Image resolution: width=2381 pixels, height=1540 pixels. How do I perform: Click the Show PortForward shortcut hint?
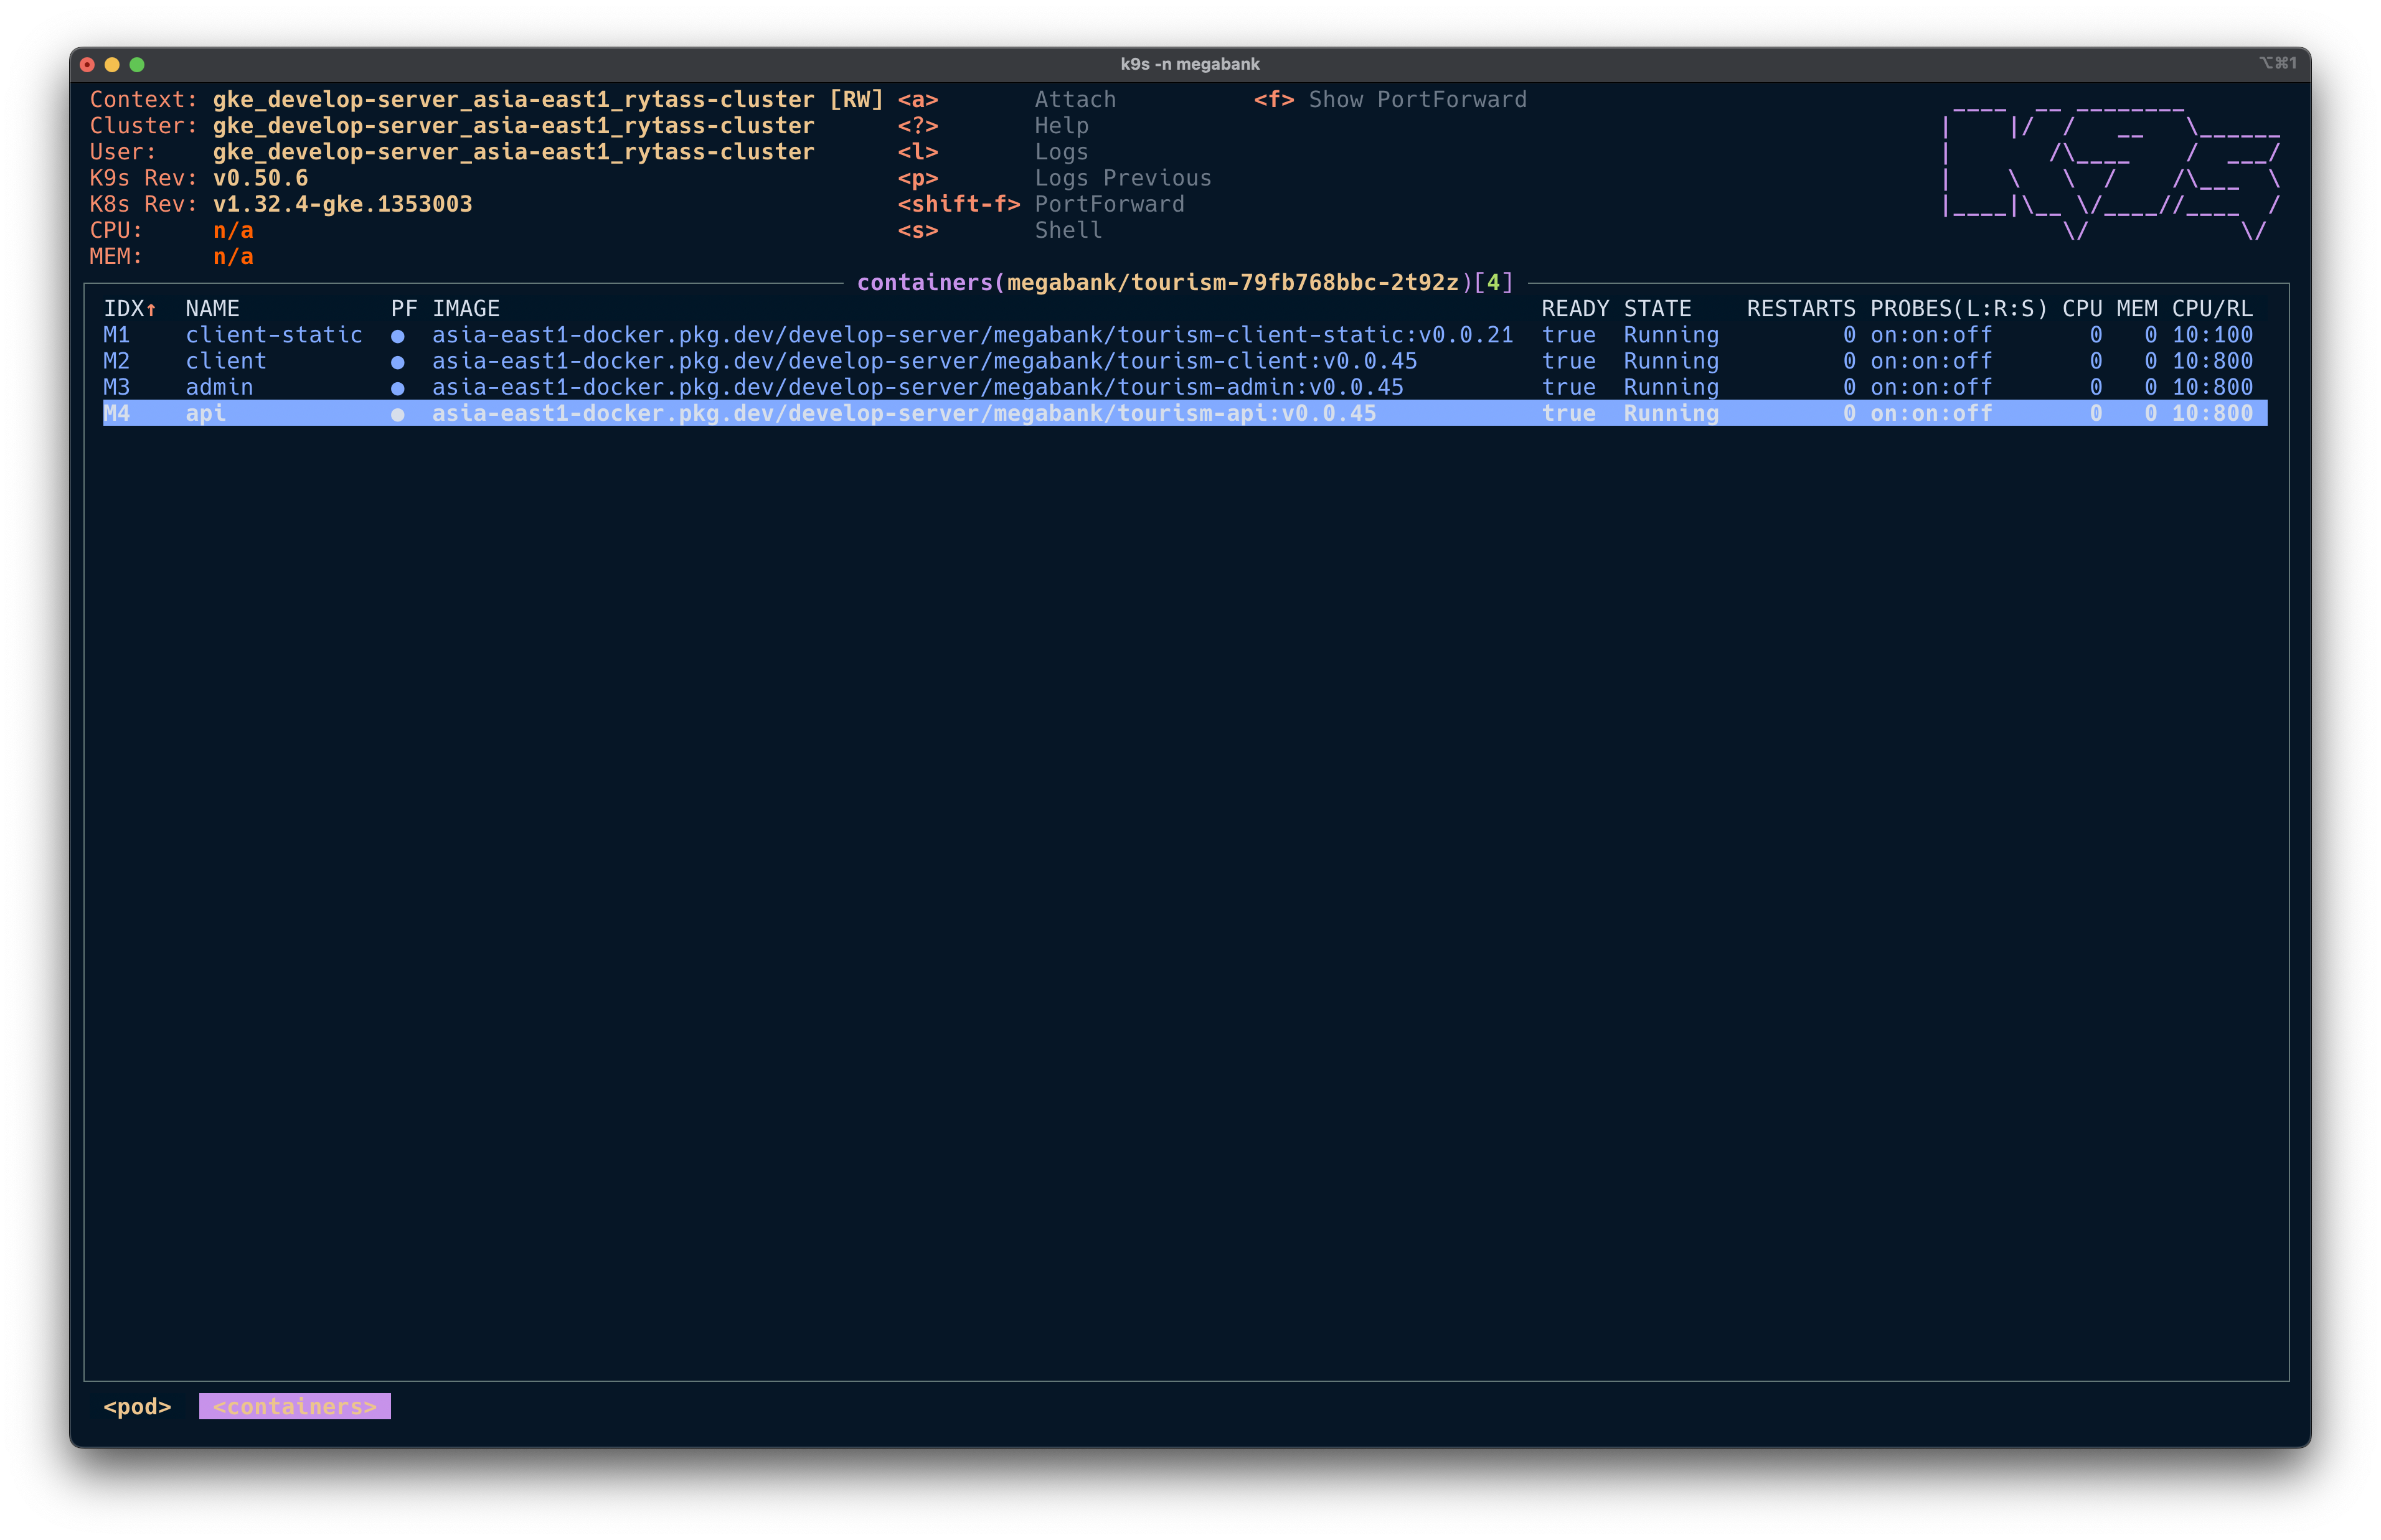click(x=1416, y=100)
